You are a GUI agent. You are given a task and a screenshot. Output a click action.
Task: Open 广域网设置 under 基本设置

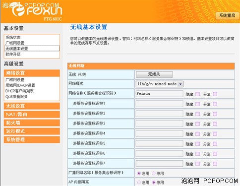(15, 43)
